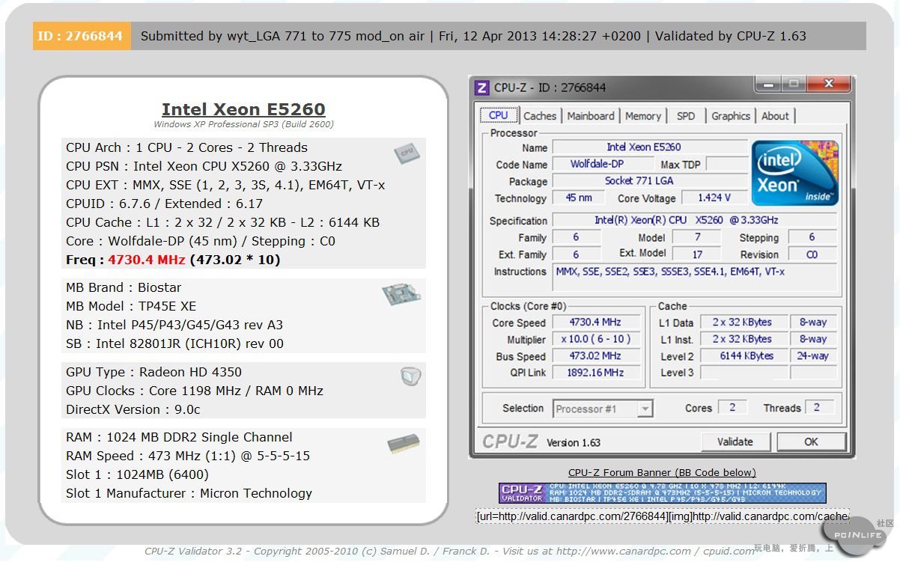
Task: Open the Mainboard tab
Action: [591, 116]
